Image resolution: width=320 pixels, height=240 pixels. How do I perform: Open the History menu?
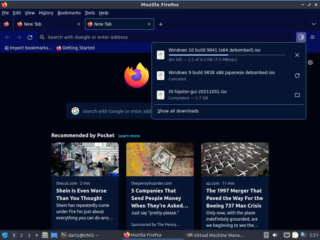pyautogui.click(x=46, y=13)
